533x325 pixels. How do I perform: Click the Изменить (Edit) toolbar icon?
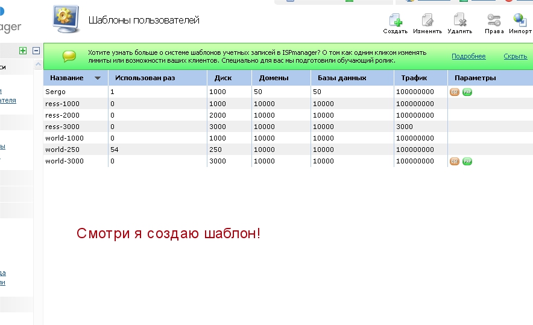(427, 20)
